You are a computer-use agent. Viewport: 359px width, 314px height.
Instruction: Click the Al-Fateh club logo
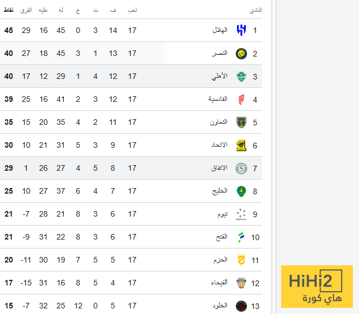point(241,237)
